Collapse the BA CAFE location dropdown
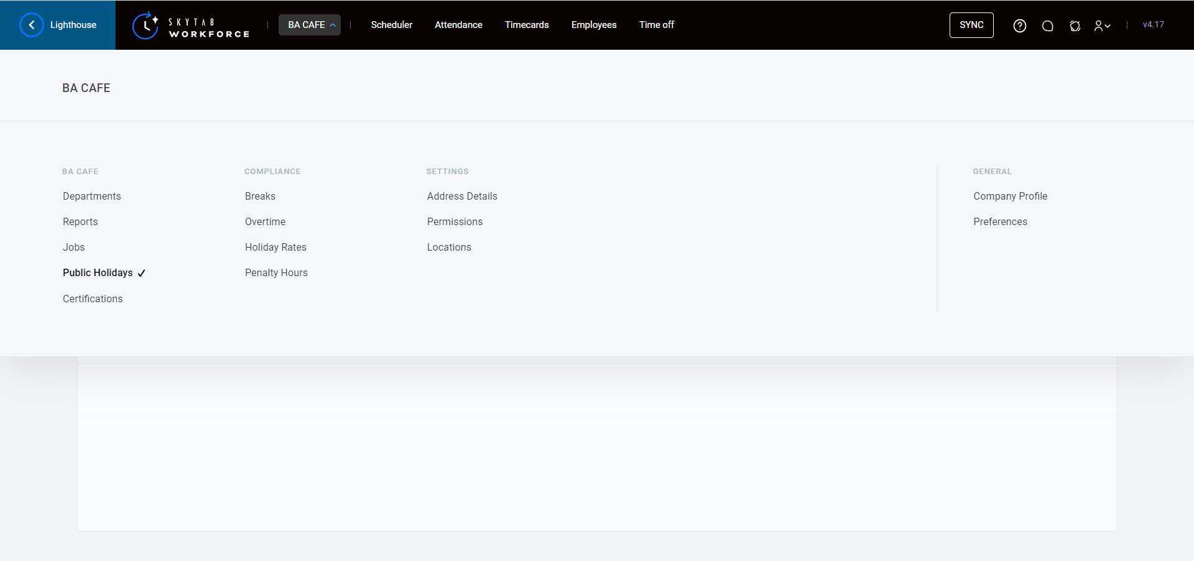This screenshot has height=561, width=1194. pos(310,25)
